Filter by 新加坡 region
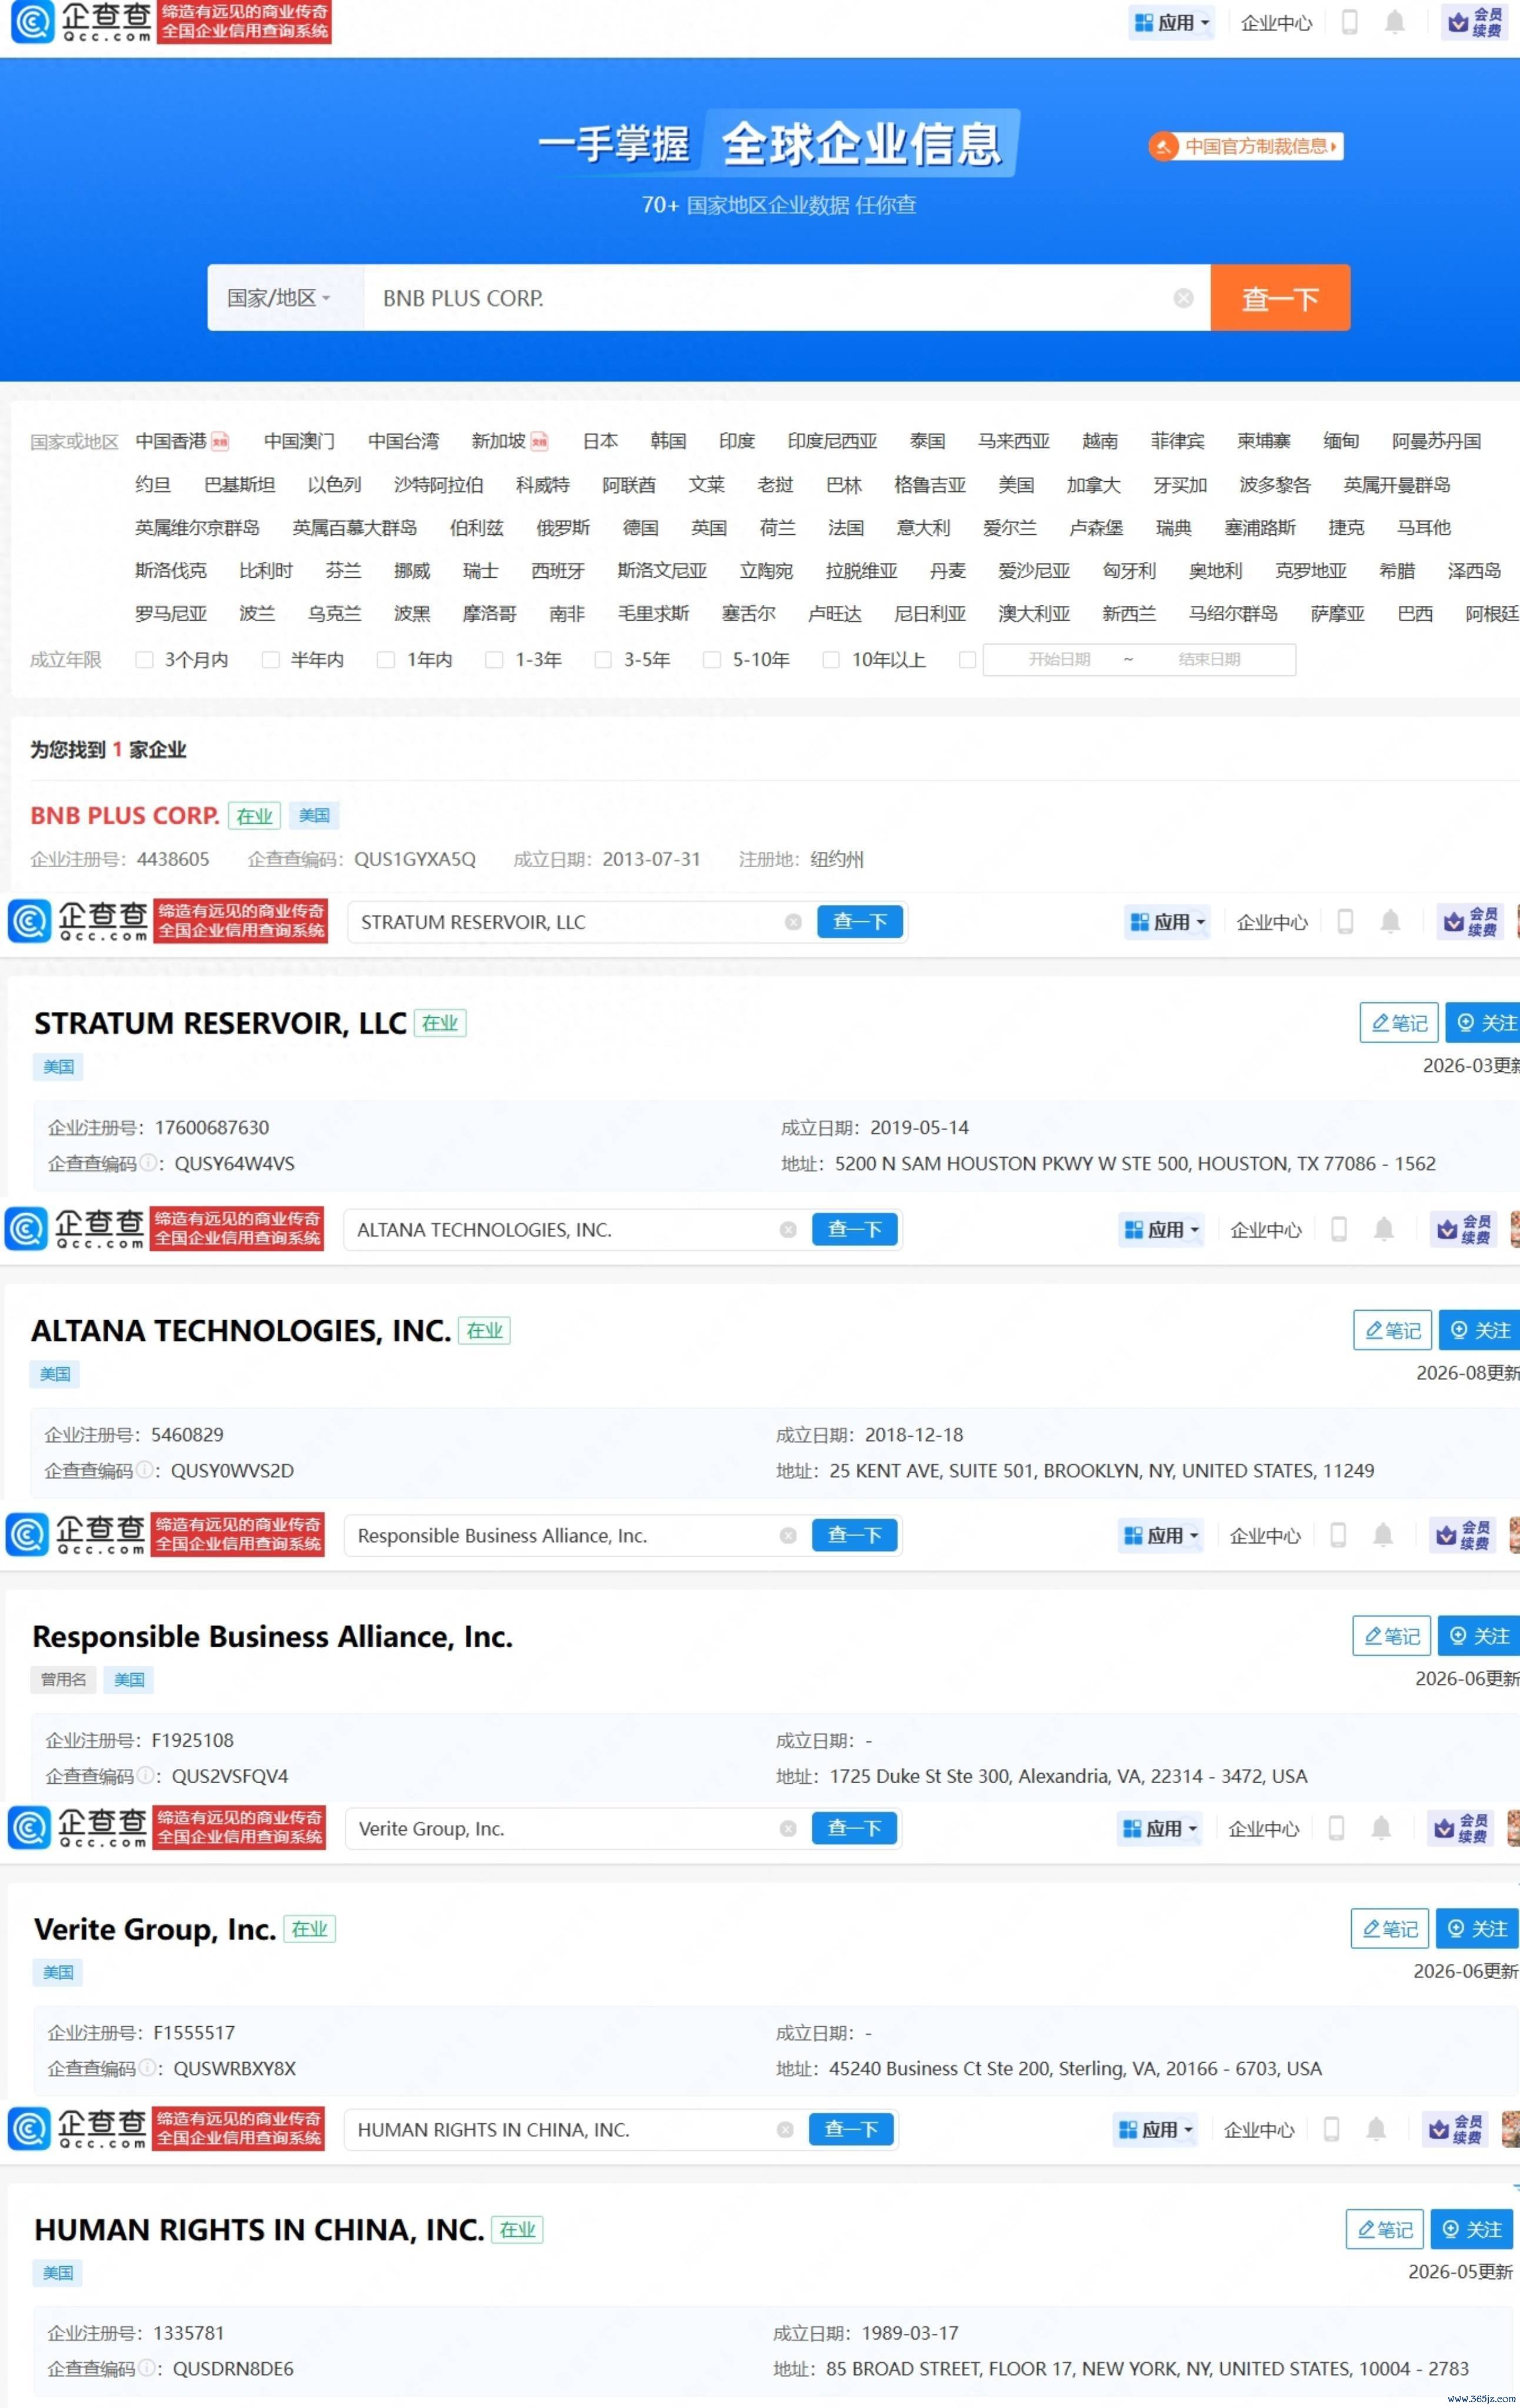This screenshot has height=2408, width=1520. point(498,441)
